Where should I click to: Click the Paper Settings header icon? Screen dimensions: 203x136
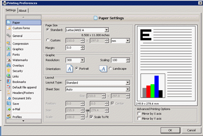(96, 18)
